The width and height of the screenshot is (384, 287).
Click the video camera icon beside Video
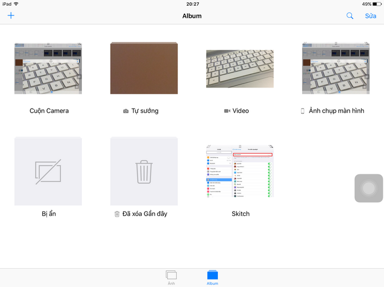(227, 111)
